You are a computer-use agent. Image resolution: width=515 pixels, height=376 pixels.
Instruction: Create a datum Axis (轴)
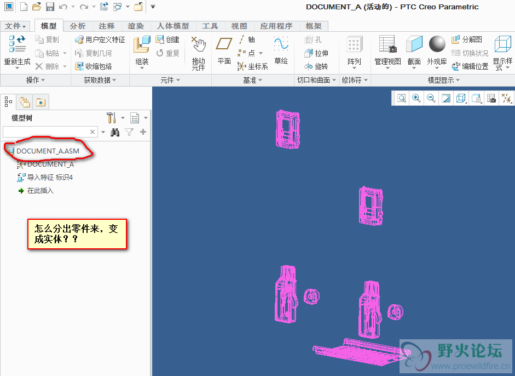tap(247, 40)
